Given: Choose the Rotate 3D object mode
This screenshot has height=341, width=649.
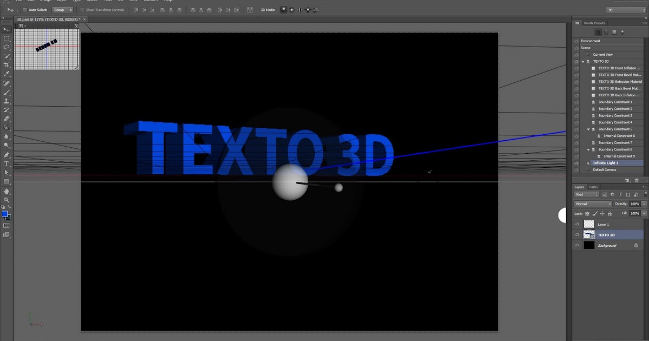Looking at the screenshot, I should point(283,10).
